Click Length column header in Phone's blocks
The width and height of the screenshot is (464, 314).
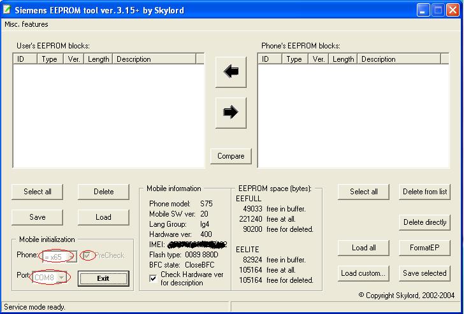click(x=344, y=59)
